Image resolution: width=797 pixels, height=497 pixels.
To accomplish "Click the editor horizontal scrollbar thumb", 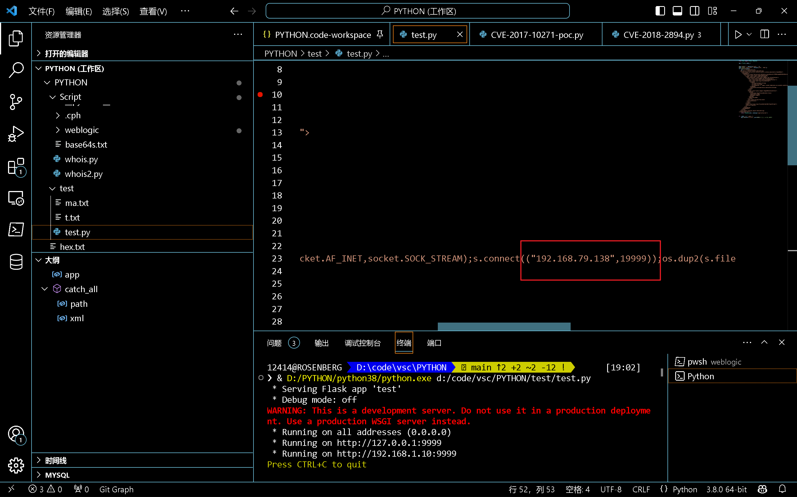I will click(504, 326).
